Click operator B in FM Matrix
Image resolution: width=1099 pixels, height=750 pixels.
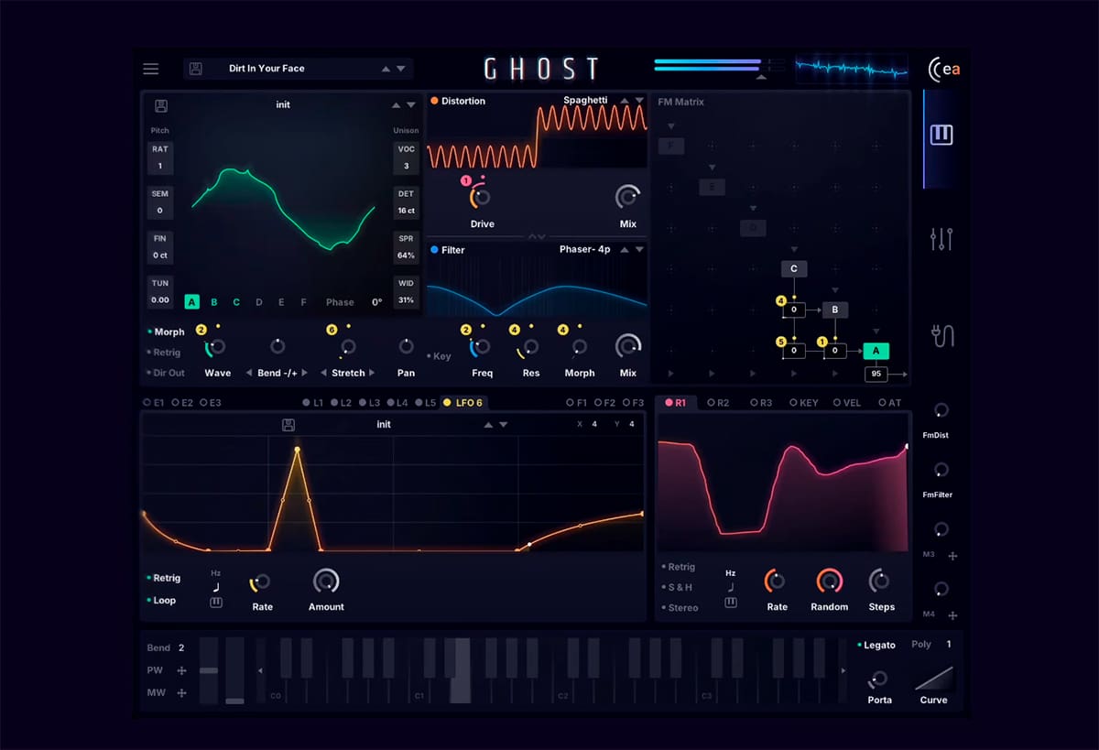pyautogui.click(x=835, y=310)
